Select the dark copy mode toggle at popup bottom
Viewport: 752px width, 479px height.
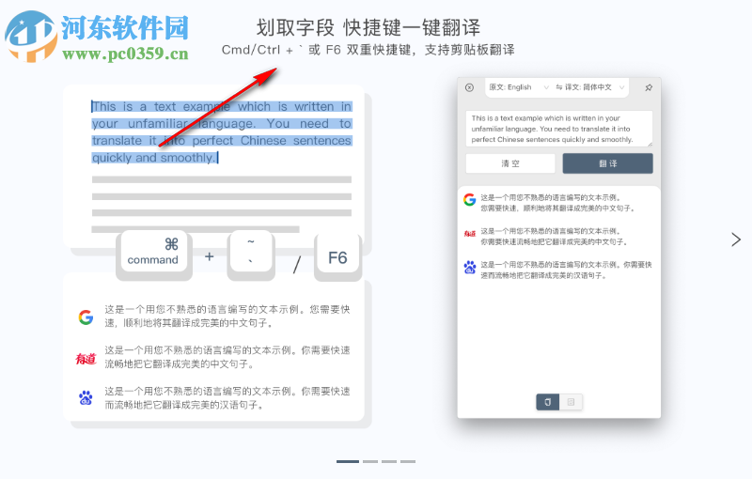coord(548,402)
